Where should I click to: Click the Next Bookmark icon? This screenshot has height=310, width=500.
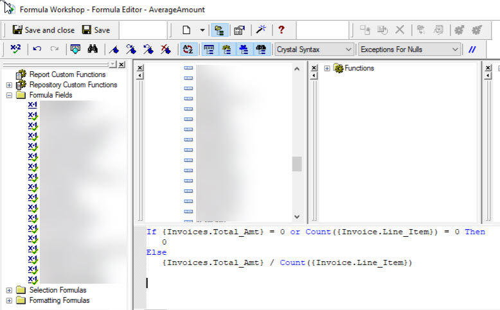tap(131, 49)
